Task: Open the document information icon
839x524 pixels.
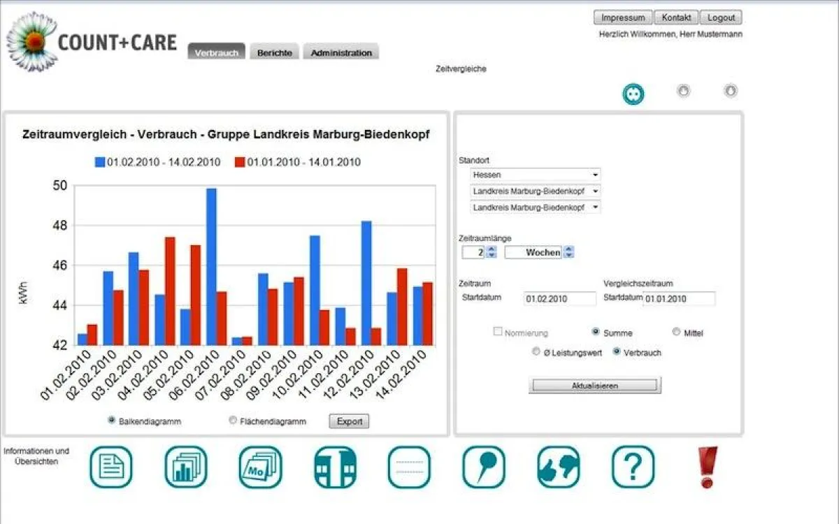Action: [111, 467]
